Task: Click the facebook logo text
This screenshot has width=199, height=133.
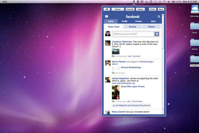Action: (x=133, y=17)
